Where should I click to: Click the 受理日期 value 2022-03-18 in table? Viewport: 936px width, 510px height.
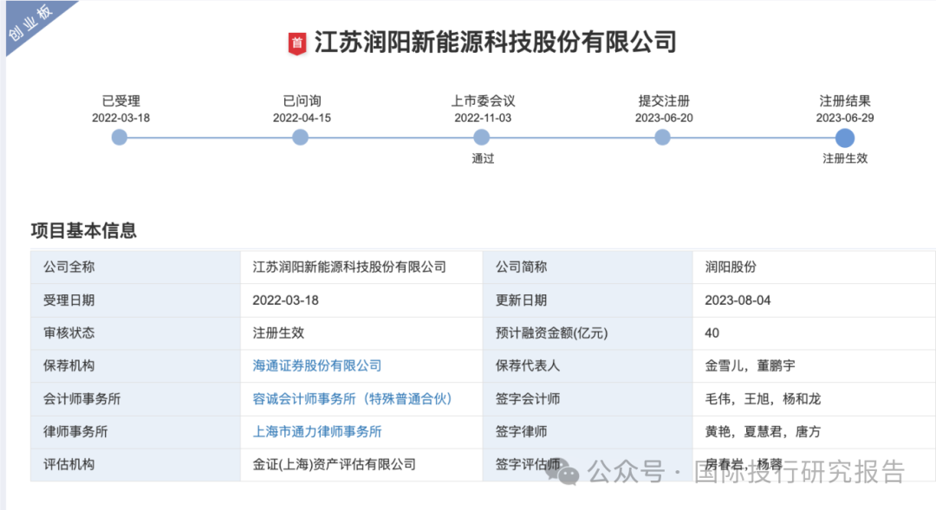tap(285, 300)
